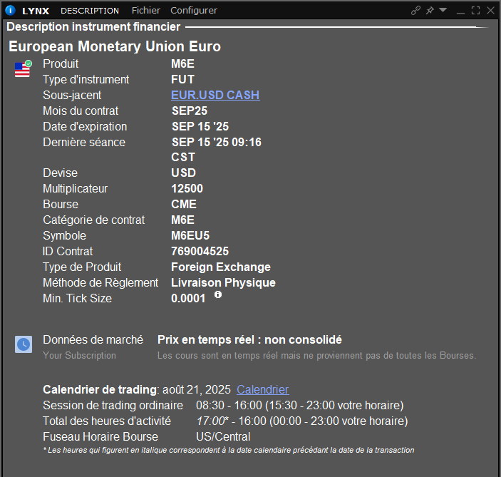This screenshot has height=477, width=501.
Task: Click the LYNX logo text
Action: (x=36, y=11)
